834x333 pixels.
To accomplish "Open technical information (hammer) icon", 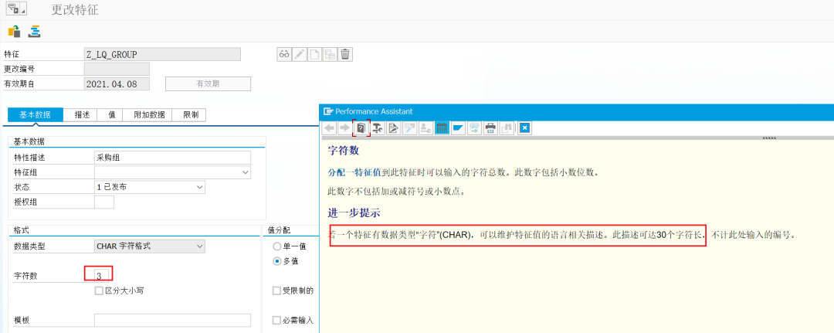I will pos(378,127).
